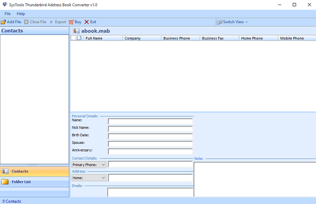Click the 'abook.mab' file title
The height and width of the screenshot is (204, 316).
96,31
